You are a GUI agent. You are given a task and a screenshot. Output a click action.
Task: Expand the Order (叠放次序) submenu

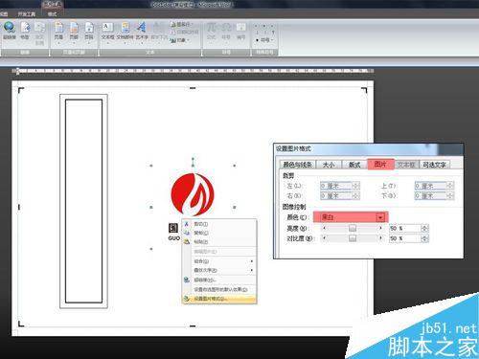[x=219, y=270]
